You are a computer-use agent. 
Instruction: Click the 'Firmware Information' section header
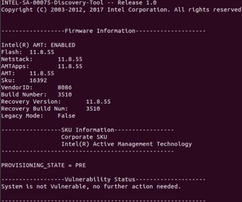[100, 31]
